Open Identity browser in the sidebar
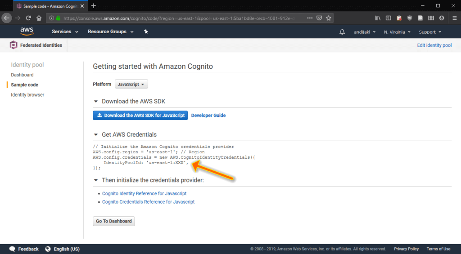Viewport: 461px width, 254px height. tap(27, 95)
